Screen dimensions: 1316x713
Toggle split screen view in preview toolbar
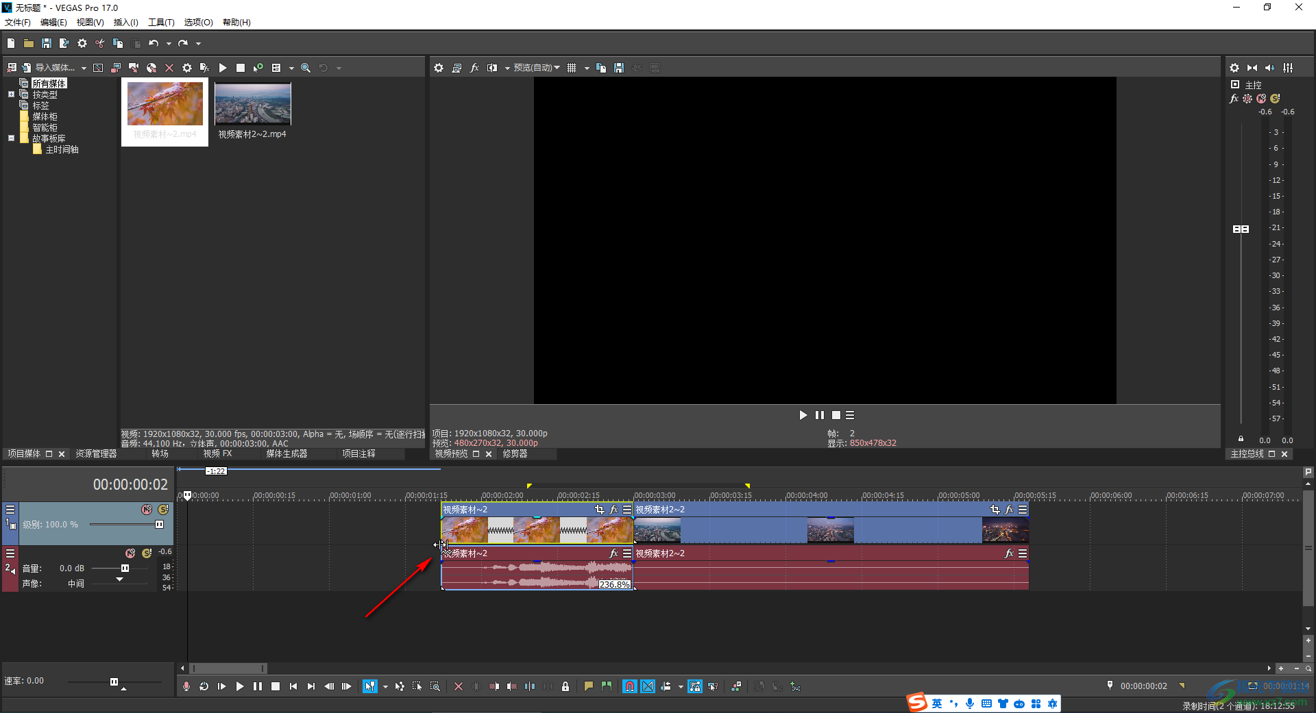point(492,68)
